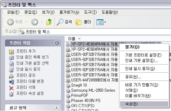Select the Samsung ML-2850 Series printer icon
Image resolution: width=171 pixels, height=111 pixels.
68,90
